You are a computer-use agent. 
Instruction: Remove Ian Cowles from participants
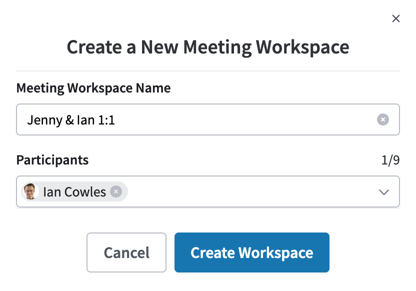click(116, 191)
